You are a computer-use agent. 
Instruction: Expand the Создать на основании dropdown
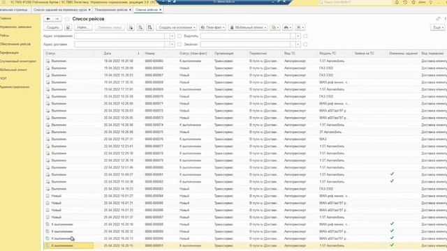(x=176, y=27)
